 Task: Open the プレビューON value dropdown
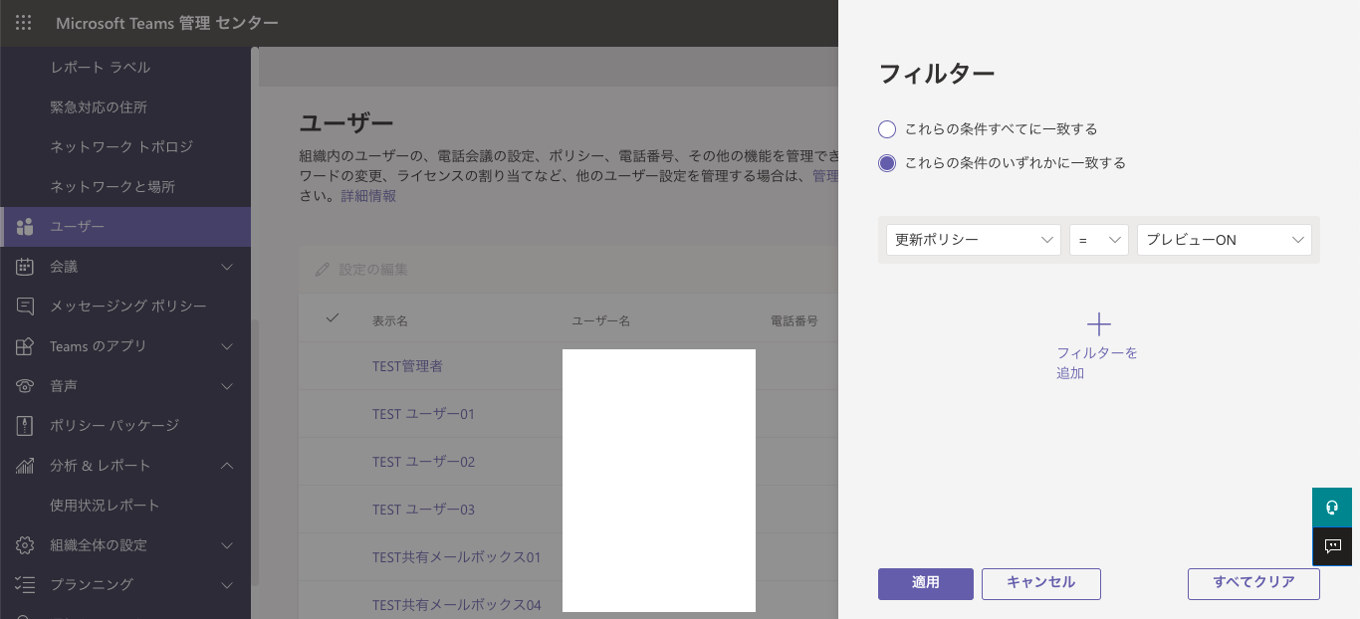pos(1224,240)
